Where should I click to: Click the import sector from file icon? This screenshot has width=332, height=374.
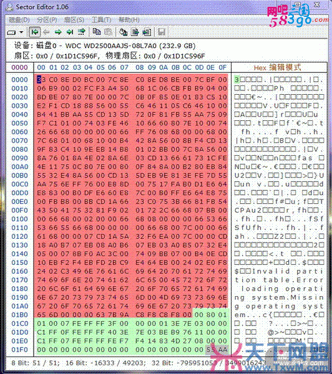tap(147, 32)
